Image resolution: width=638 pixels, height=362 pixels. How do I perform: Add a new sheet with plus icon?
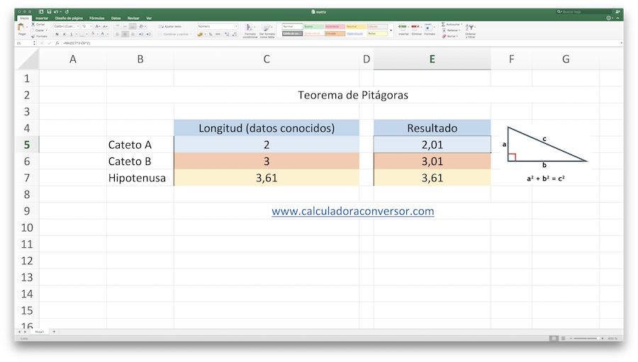54,332
